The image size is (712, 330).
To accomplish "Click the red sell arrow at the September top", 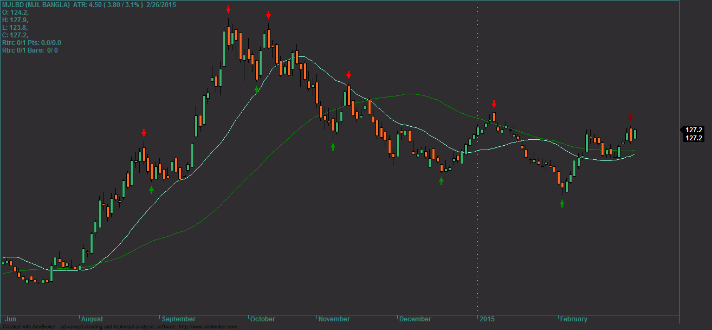I will (228, 9).
